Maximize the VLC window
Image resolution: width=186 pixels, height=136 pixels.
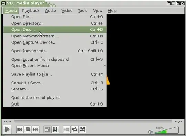(178, 3)
